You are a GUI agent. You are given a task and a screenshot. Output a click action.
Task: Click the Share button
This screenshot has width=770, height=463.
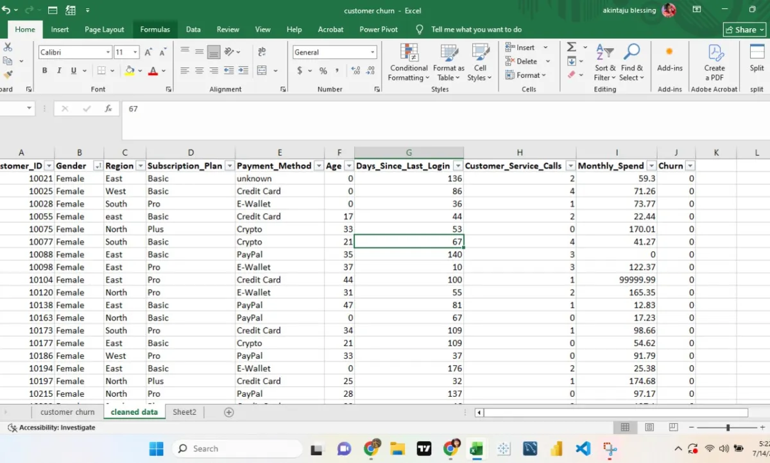[745, 30]
